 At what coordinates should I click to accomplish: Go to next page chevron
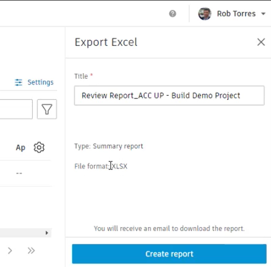(10, 251)
